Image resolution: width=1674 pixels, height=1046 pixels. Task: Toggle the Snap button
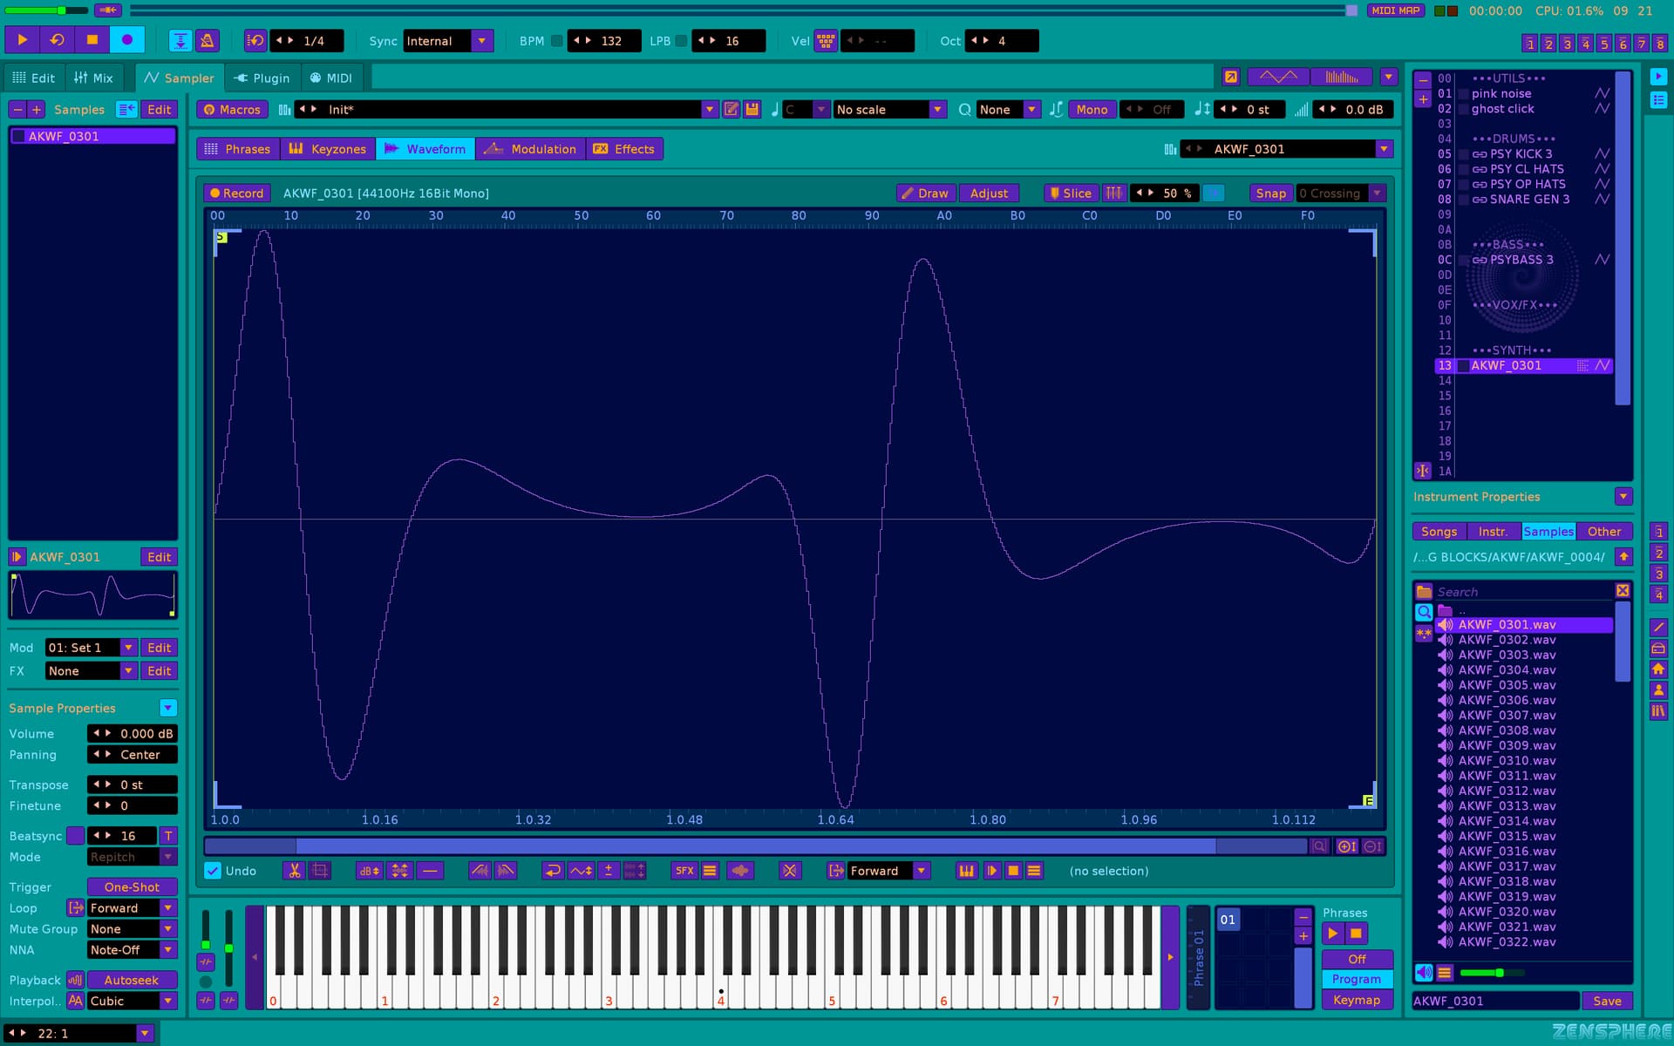coord(1270,194)
